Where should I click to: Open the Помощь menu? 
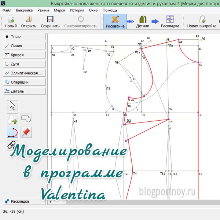click(x=110, y=10)
